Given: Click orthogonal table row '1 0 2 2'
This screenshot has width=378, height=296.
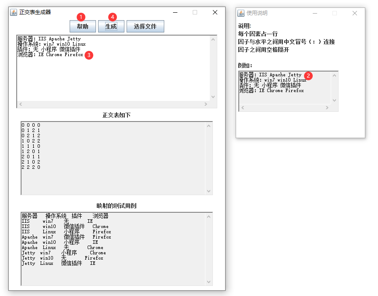Looking at the screenshot, I should (31, 141).
